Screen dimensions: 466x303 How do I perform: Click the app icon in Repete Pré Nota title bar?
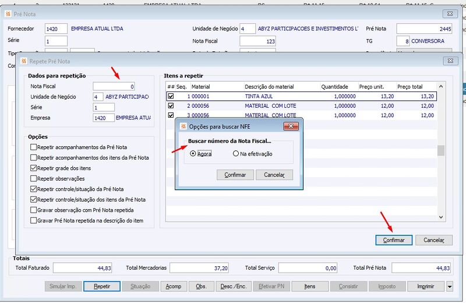pyautogui.click(x=24, y=61)
